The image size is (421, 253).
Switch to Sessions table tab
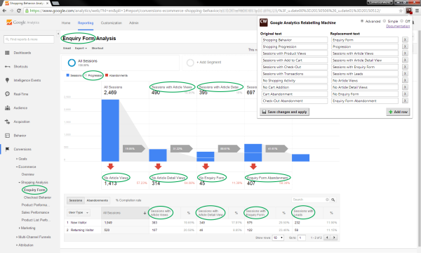coord(76,200)
